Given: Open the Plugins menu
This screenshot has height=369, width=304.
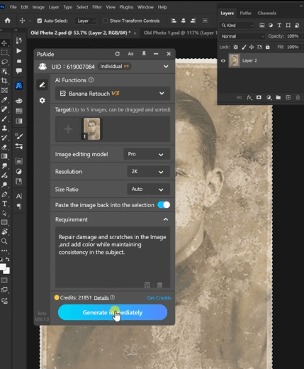Looking at the screenshot, I should (x=126, y=7).
